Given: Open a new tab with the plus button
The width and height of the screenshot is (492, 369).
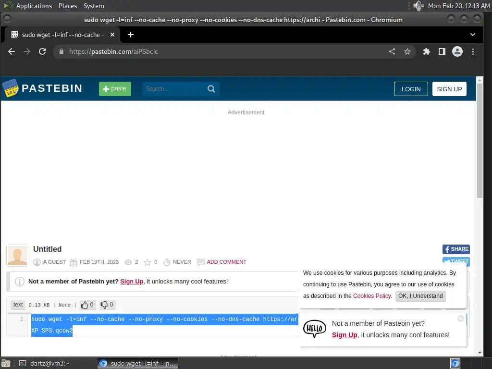Looking at the screenshot, I should (131, 35).
